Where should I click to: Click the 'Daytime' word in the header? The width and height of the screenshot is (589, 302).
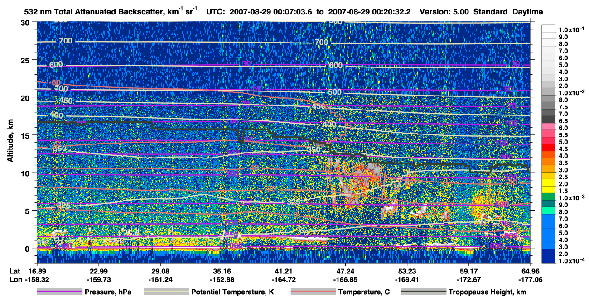527,12
